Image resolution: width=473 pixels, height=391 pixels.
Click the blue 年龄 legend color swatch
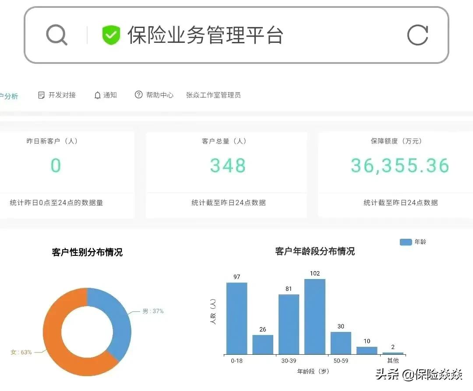(x=405, y=241)
